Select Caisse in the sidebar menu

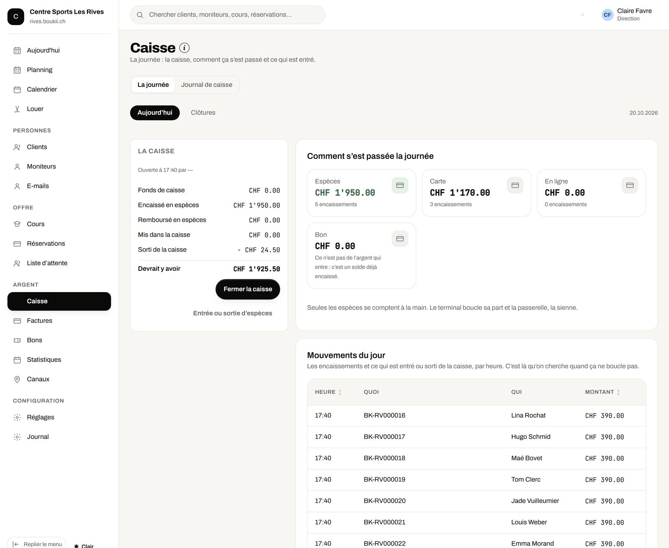click(59, 301)
